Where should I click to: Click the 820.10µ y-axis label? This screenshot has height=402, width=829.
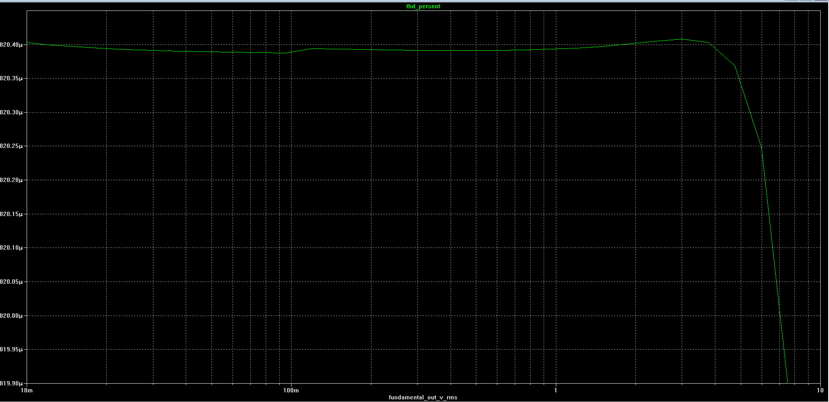[x=11, y=248]
